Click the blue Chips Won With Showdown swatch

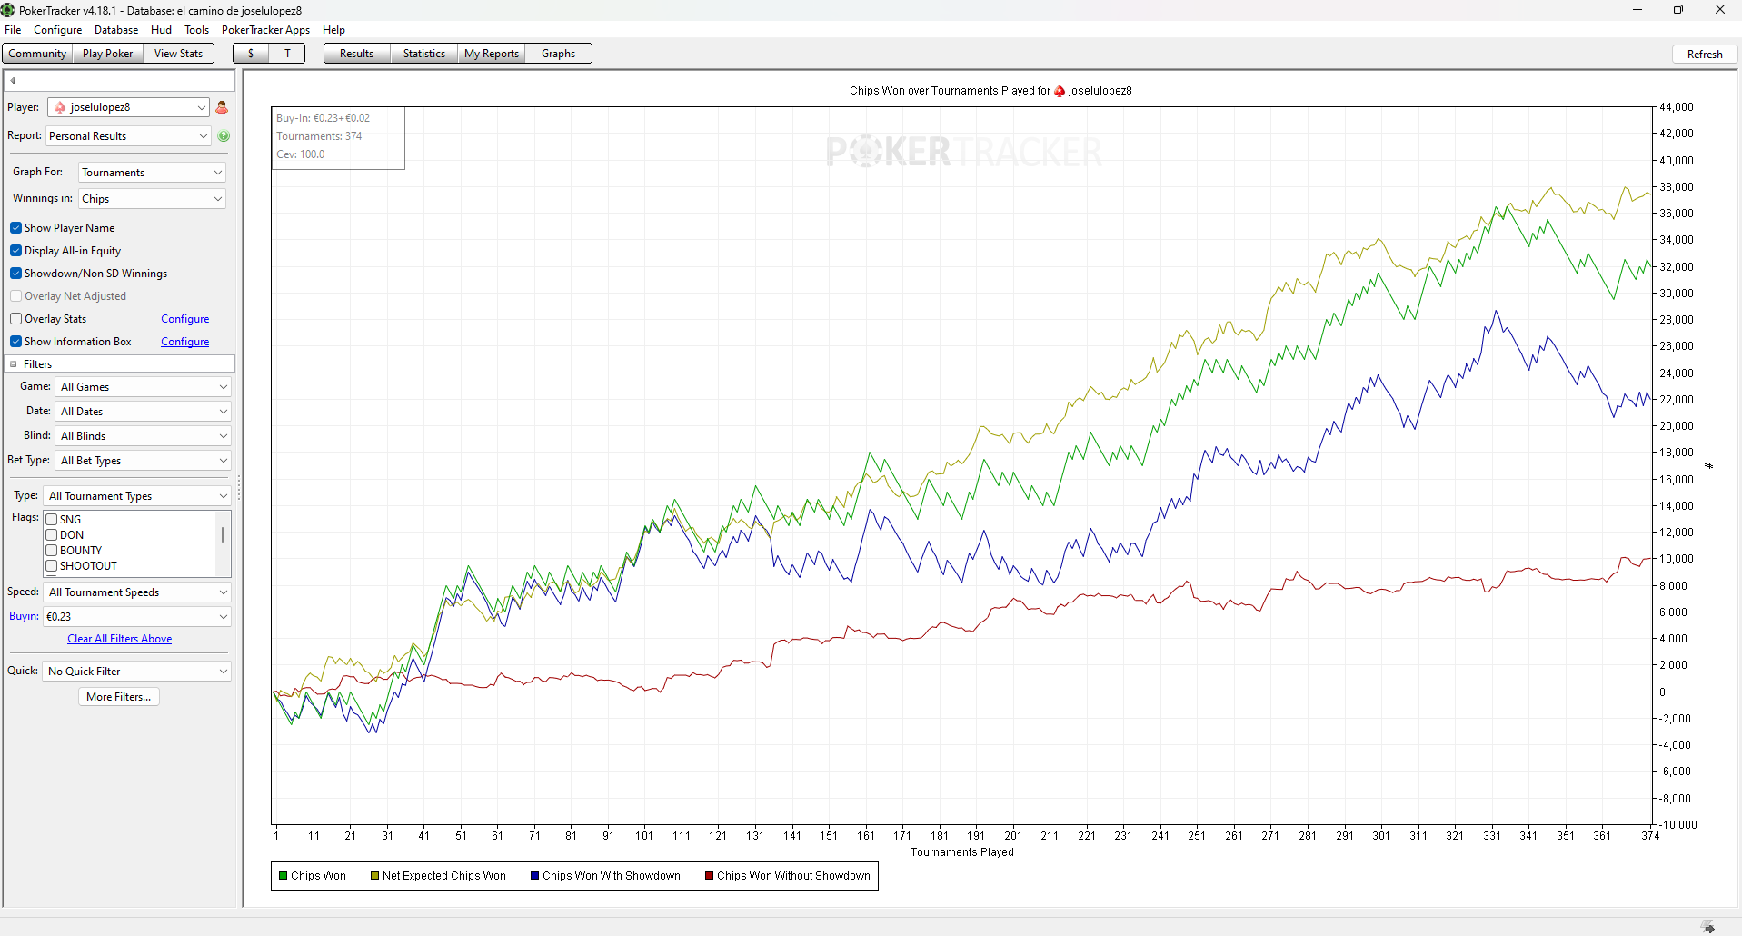pyautogui.click(x=535, y=876)
